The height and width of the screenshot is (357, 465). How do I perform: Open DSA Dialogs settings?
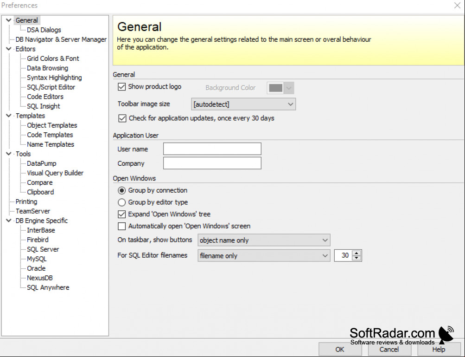coord(44,30)
